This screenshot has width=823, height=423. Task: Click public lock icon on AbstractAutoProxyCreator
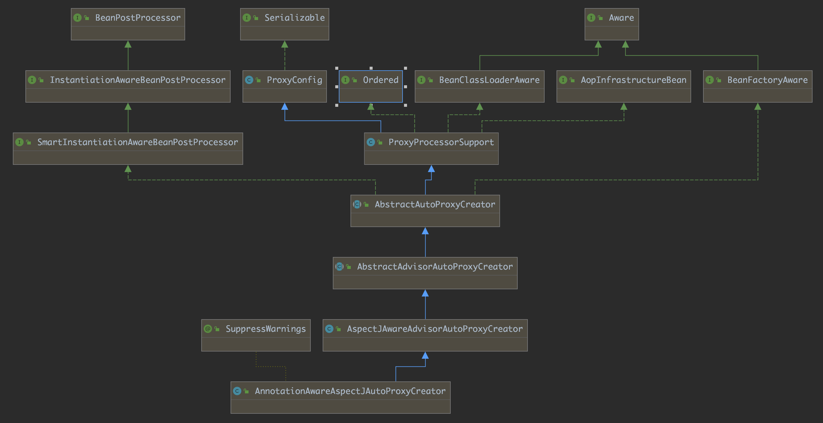coord(366,205)
